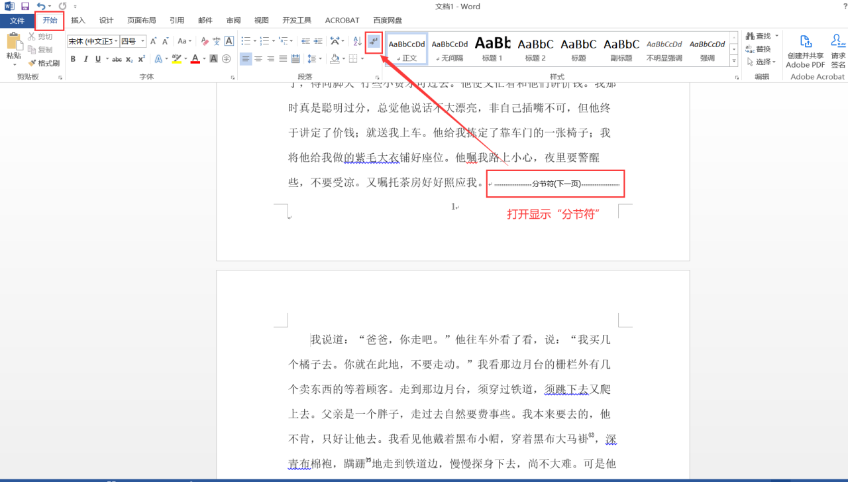
Task: Increase font size with grow-font icon
Action: (x=154, y=41)
